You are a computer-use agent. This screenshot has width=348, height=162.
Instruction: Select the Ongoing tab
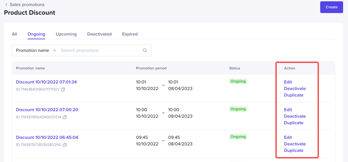tap(36, 34)
